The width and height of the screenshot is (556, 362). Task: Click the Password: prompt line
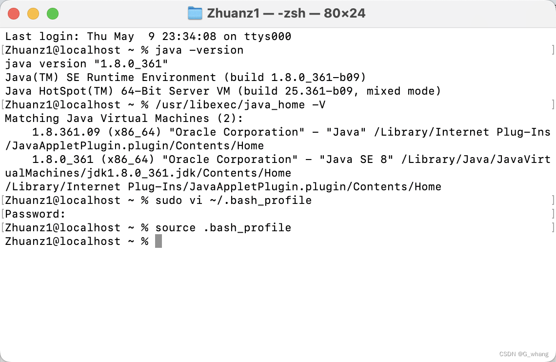[34, 214]
